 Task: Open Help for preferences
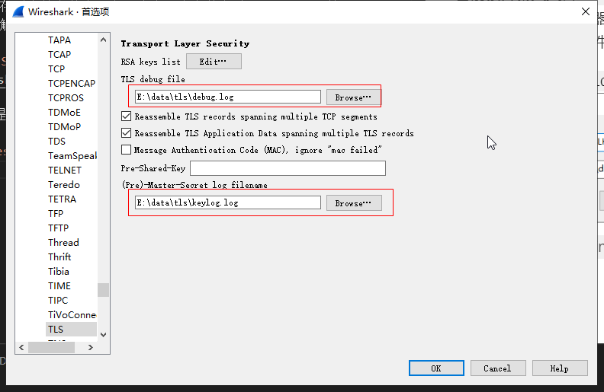coord(559,368)
